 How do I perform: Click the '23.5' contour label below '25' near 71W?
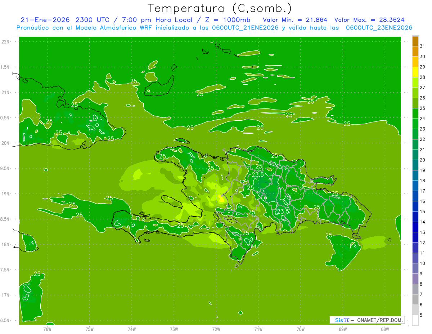click(x=258, y=174)
